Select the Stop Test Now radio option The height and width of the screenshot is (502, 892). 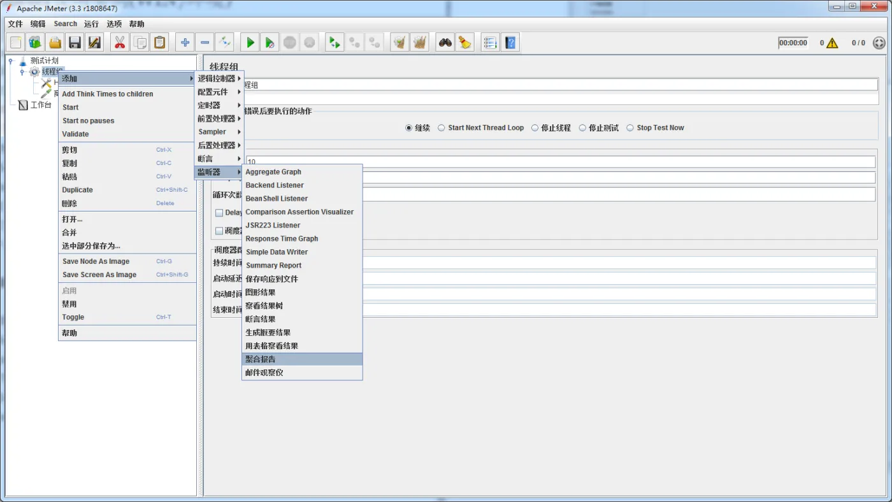coord(630,128)
